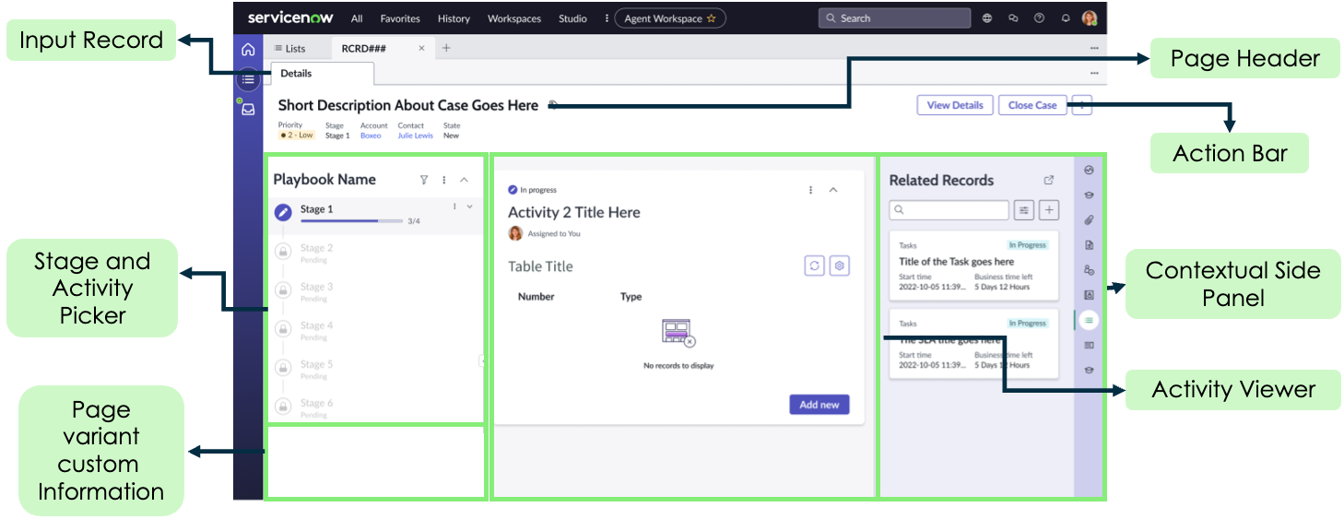Open the book icon in side panel
This screenshot has height=519, width=1344.
(x=1089, y=345)
